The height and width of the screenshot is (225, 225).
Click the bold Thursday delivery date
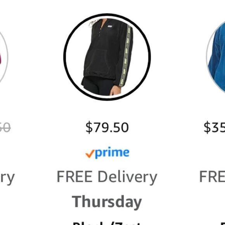click(107, 202)
